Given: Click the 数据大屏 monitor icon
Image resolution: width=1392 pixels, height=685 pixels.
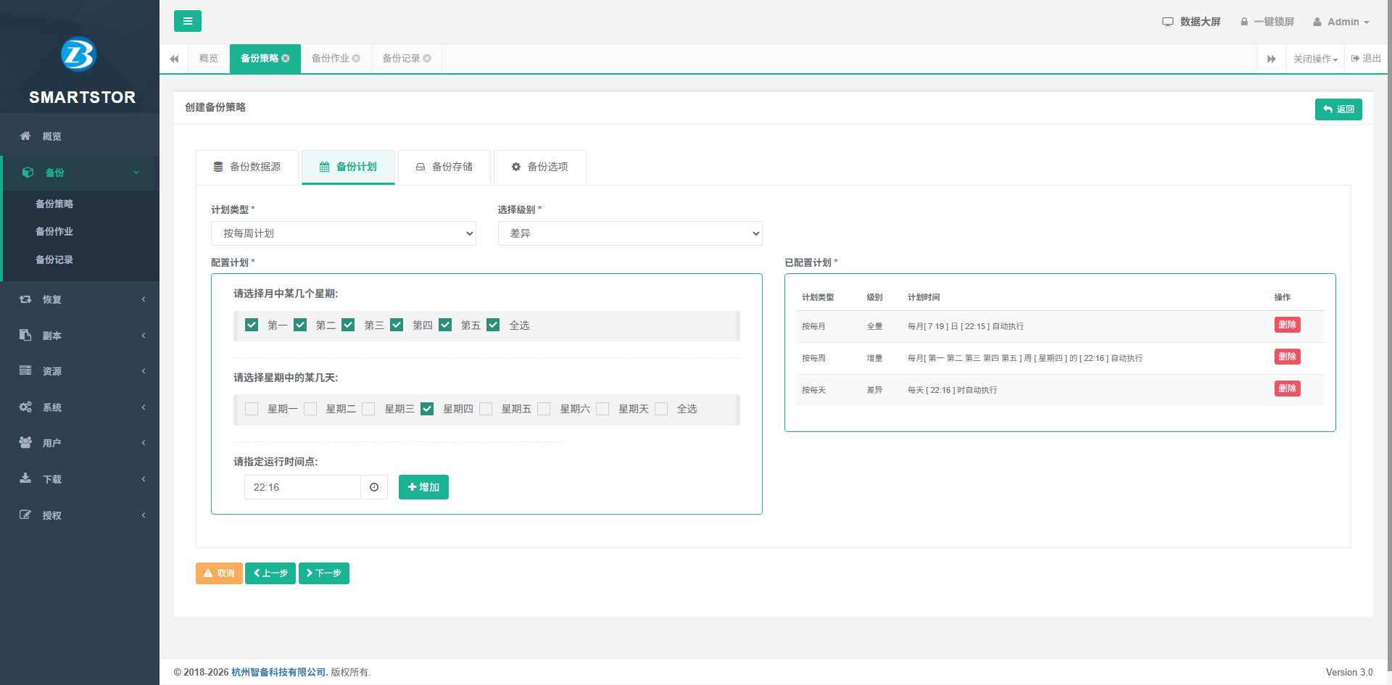Looking at the screenshot, I should coord(1167,22).
